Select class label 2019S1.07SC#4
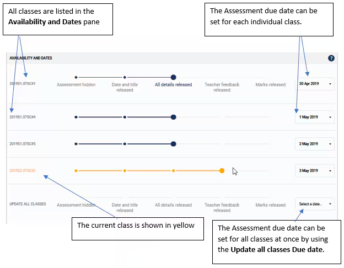The height and width of the screenshot is (268, 344). pos(23,117)
